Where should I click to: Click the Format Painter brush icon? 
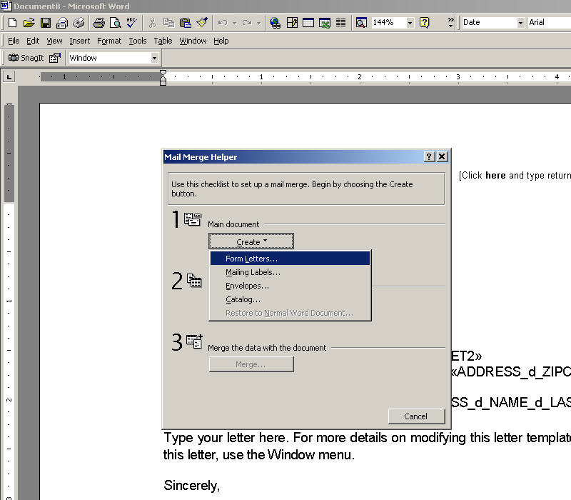coord(202,23)
